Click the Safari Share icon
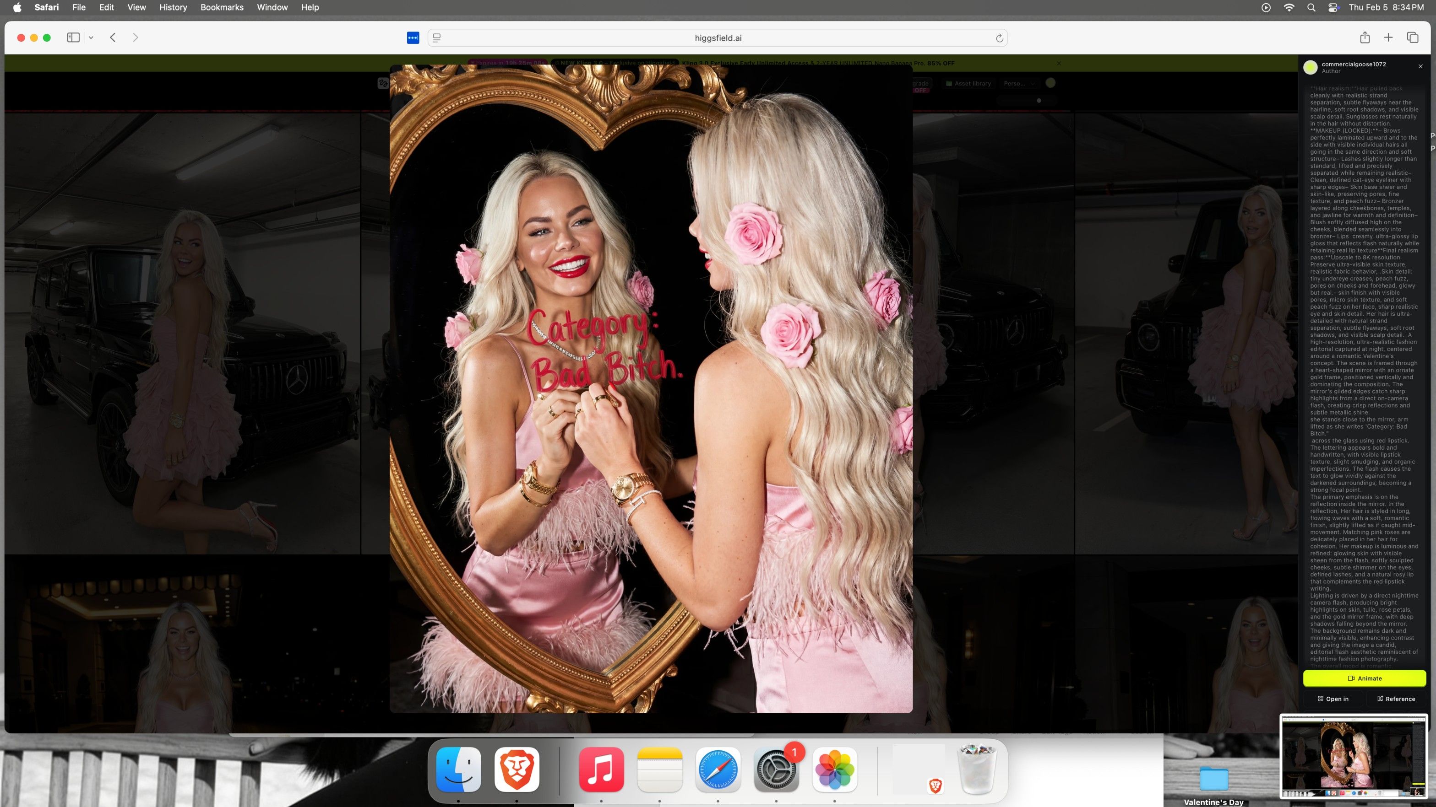The height and width of the screenshot is (807, 1436). click(1364, 38)
